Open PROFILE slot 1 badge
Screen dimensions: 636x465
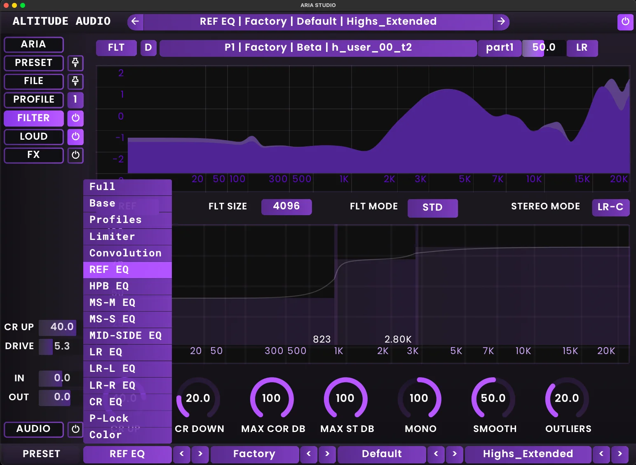tap(75, 100)
